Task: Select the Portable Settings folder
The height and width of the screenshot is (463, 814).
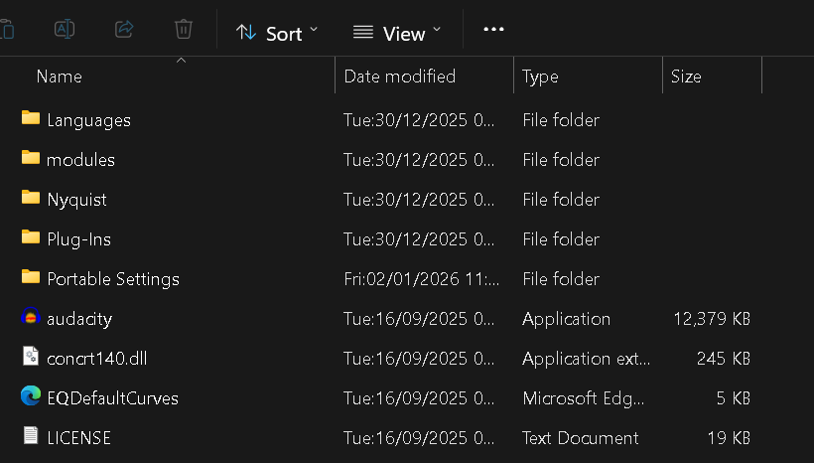Action: pos(112,279)
